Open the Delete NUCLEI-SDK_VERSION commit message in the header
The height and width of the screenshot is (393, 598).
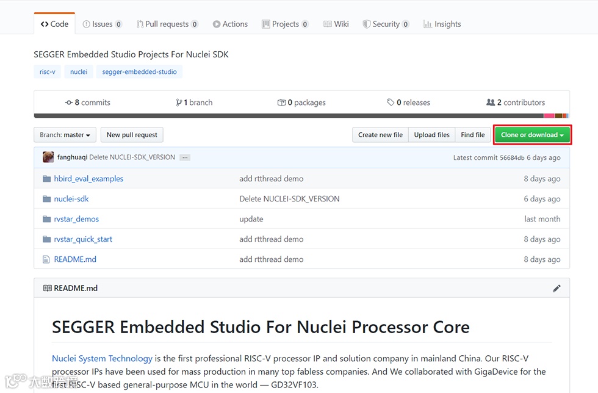click(x=132, y=157)
